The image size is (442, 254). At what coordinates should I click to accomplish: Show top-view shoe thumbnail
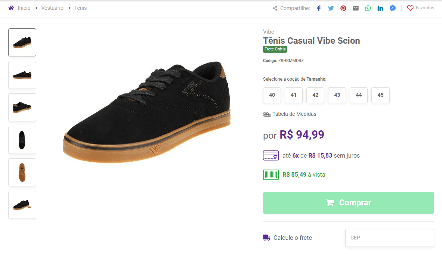(x=22, y=140)
